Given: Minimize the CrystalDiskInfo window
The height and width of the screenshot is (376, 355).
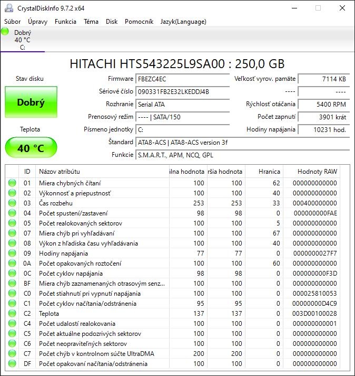Looking at the screenshot, I should pyautogui.click(x=294, y=8).
